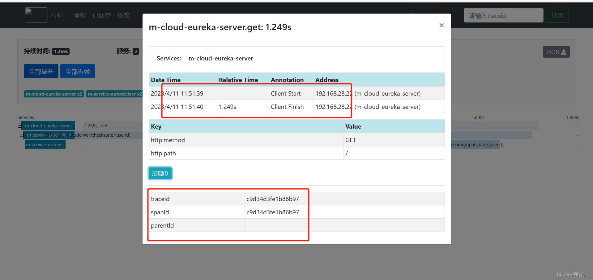Click the GET value cell
This screenshot has width=593, height=280.
tap(394, 140)
